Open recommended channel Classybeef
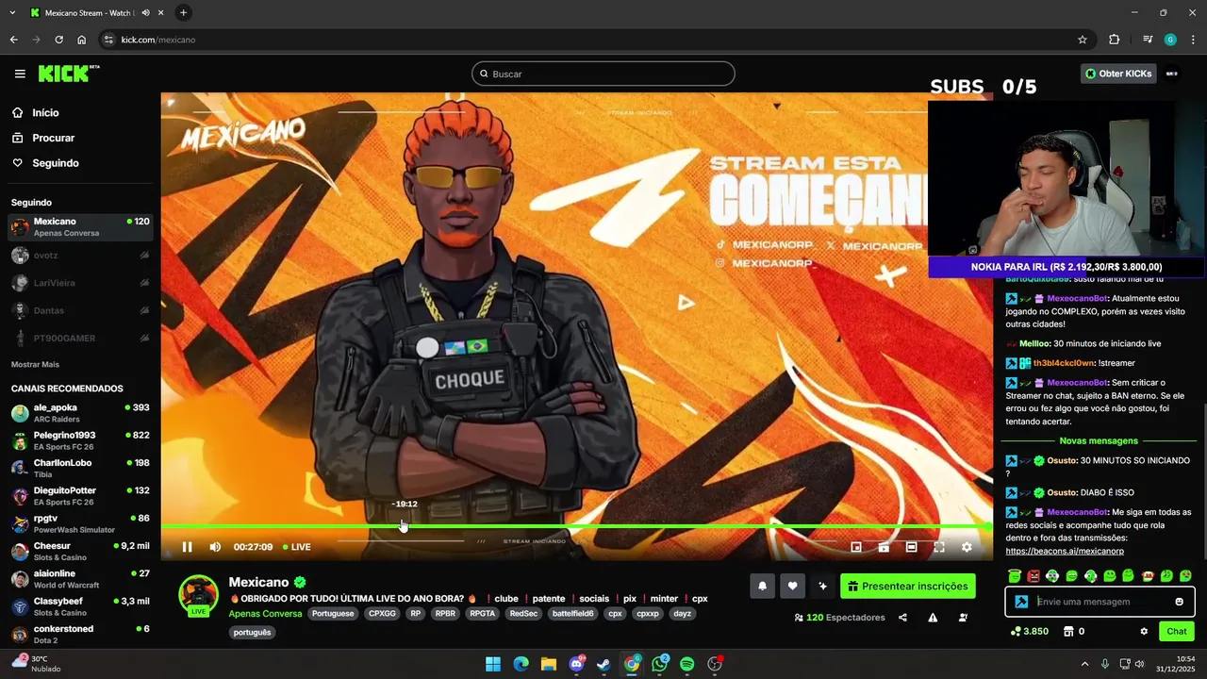The image size is (1207, 679). [x=80, y=606]
